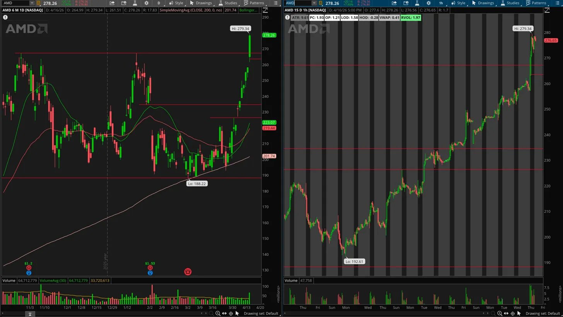Click the flask studies icon in the left chart toolbar
563x317 pixels.
tap(135, 3)
